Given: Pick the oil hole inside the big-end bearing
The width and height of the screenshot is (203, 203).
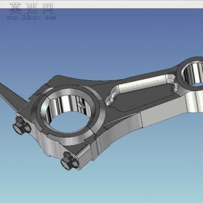Looking at the screenshot, I should [82, 105].
